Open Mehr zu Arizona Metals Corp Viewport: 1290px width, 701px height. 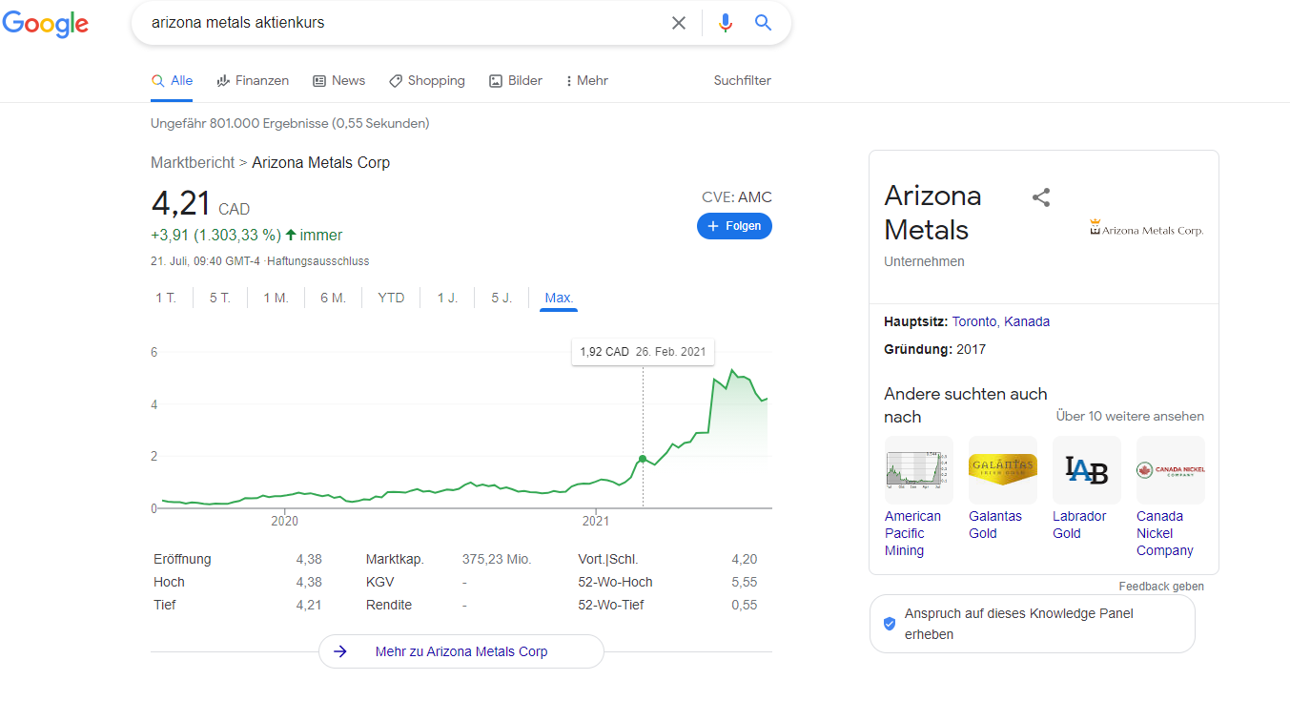click(461, 651)
